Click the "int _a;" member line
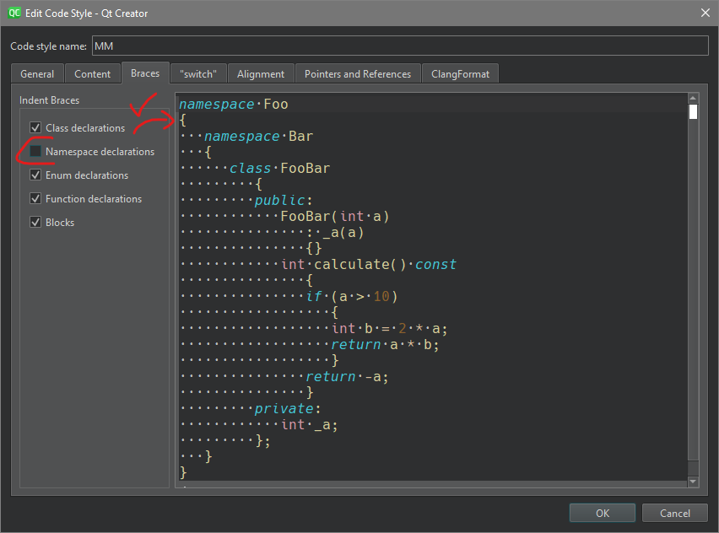 pos(310,425)
